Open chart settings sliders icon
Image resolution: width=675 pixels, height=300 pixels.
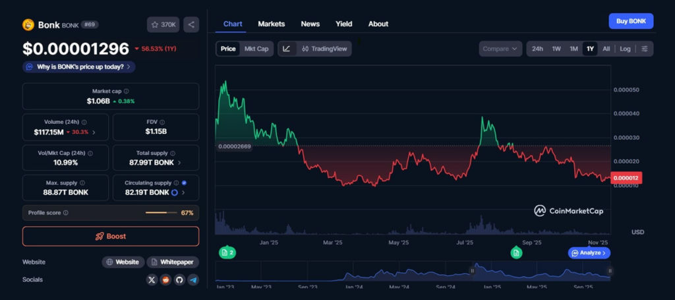click(645, 49)
